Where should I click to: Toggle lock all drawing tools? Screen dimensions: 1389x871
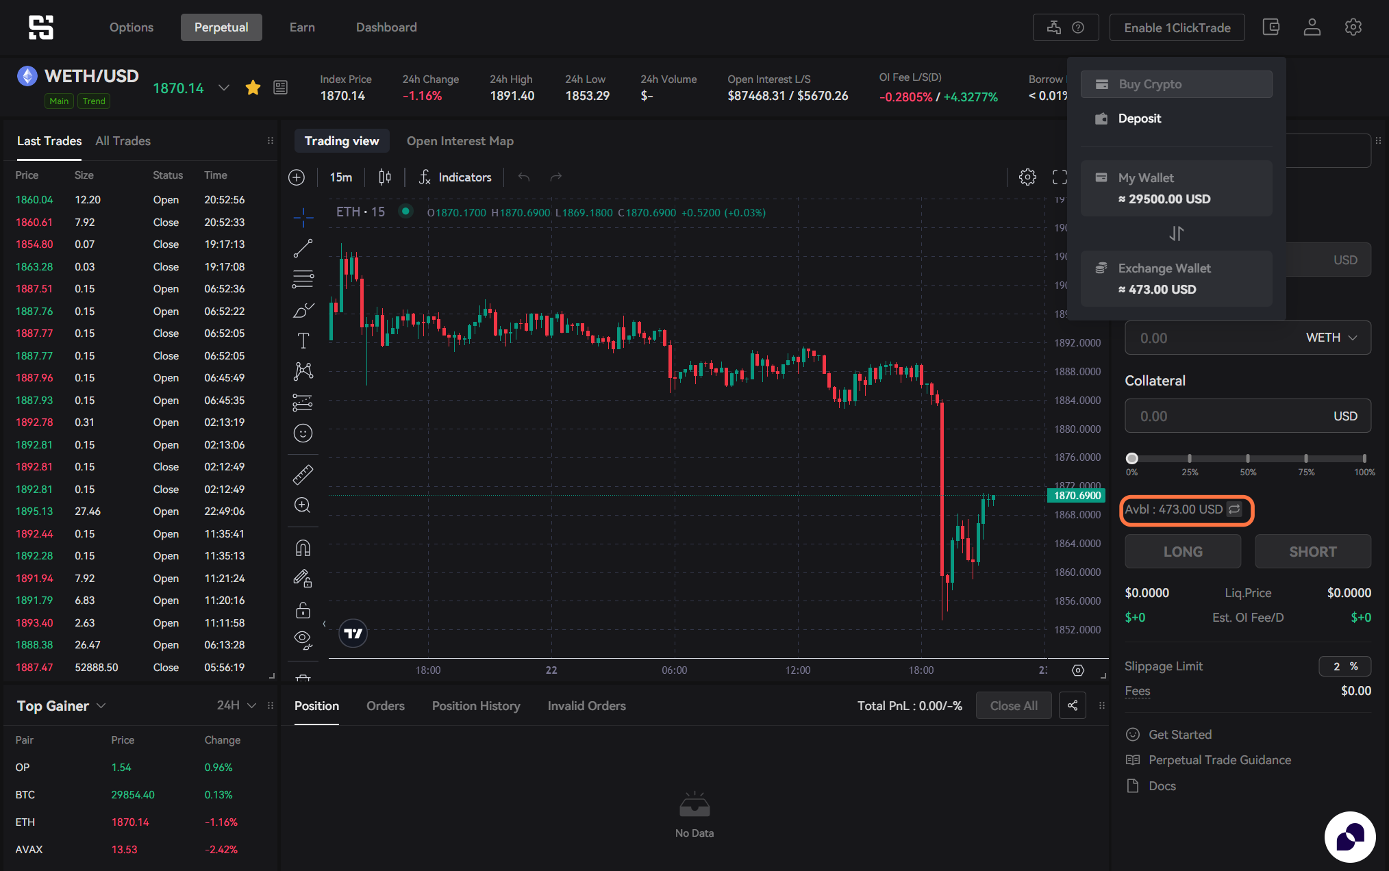pos(303,610)
